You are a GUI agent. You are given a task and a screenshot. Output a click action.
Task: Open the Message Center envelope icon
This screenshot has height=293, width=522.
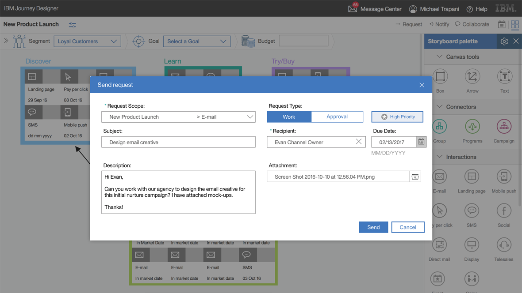pos(353,9)
